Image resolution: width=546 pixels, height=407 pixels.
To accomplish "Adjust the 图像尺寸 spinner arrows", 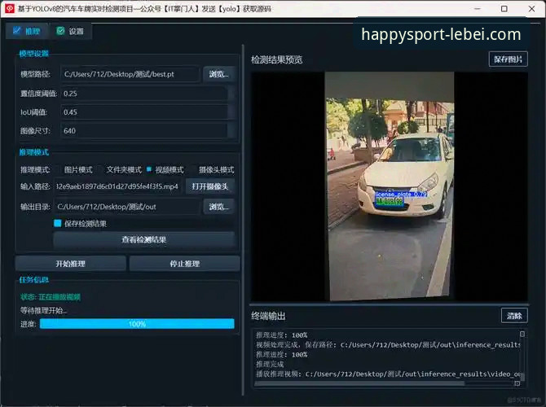I will pos(231,131).
